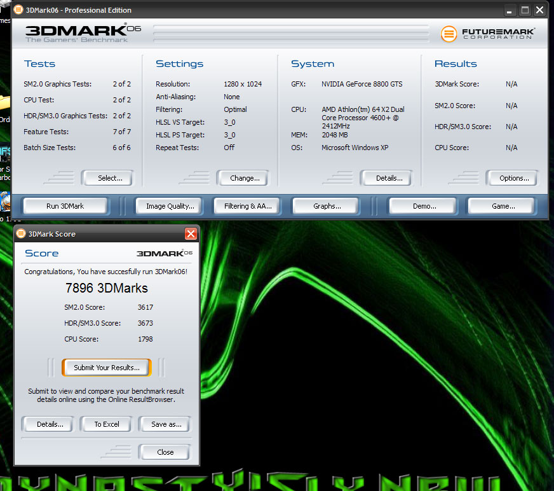Click the Run 3DMark button
This screenshot has height=491, width=554.
click(x=65, y=206)
